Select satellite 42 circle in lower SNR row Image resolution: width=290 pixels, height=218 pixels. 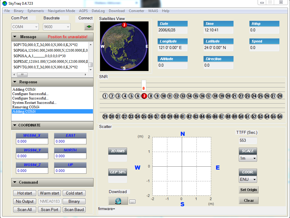(x=189, y=116)
